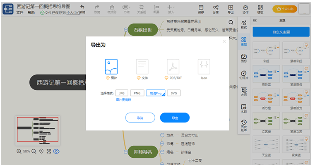Click the 分享 share icon in toolbar

tap(216, 9)
